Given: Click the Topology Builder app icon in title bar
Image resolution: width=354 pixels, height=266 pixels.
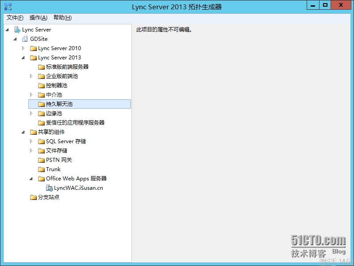Looking at the screenshot, I should coord(8,7).
